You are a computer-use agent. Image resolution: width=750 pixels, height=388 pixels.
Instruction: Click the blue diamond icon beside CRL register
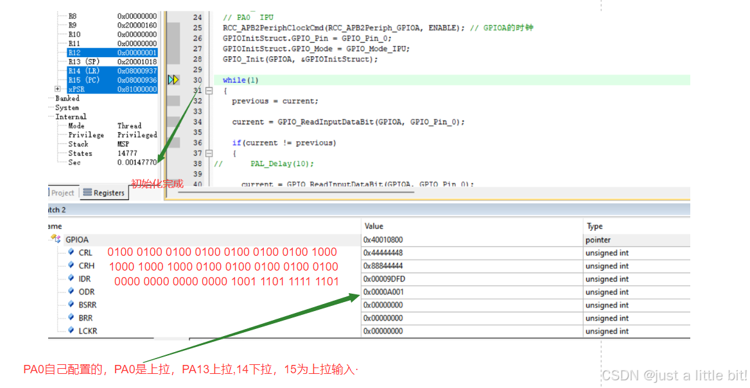point(71,252)
